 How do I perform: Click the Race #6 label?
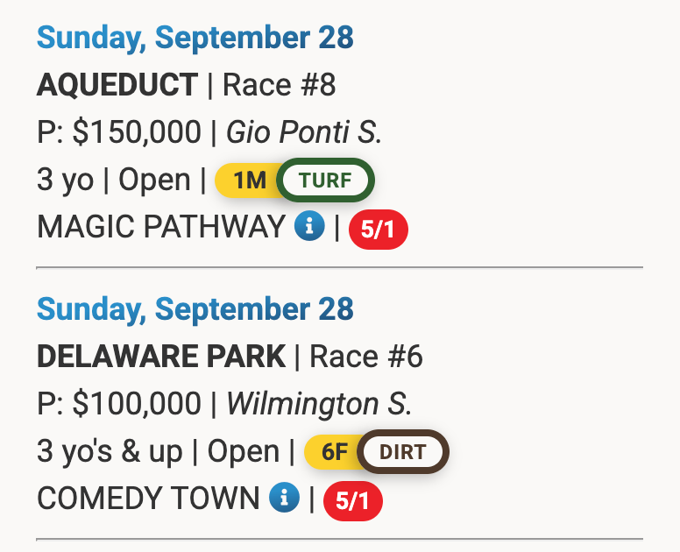pos(366,357)
